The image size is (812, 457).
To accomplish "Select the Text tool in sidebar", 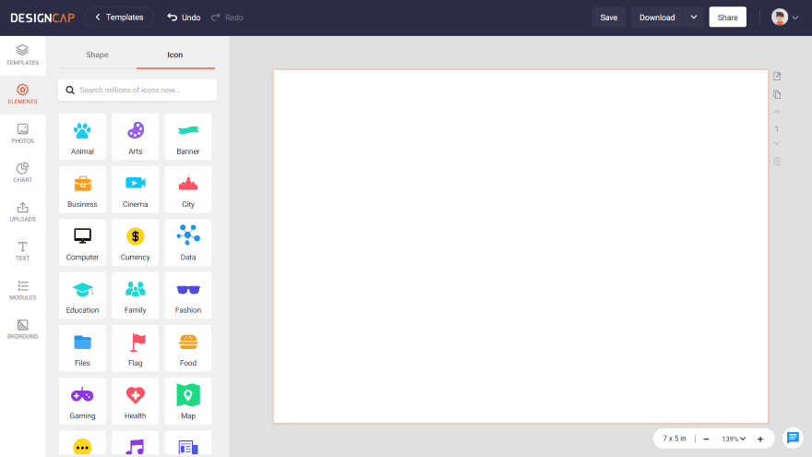I will pos(23,251).
